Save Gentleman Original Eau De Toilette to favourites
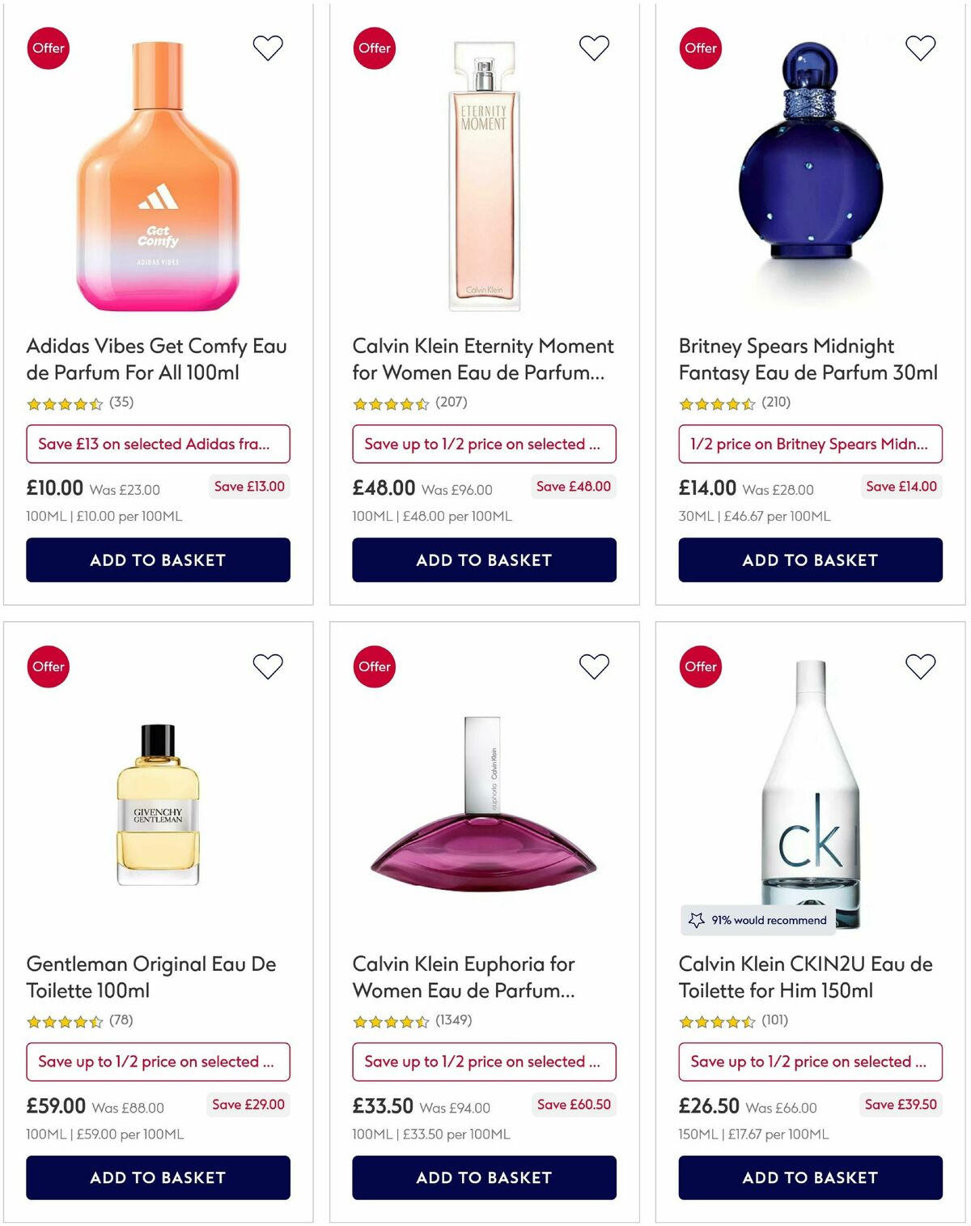 (267, 666)
